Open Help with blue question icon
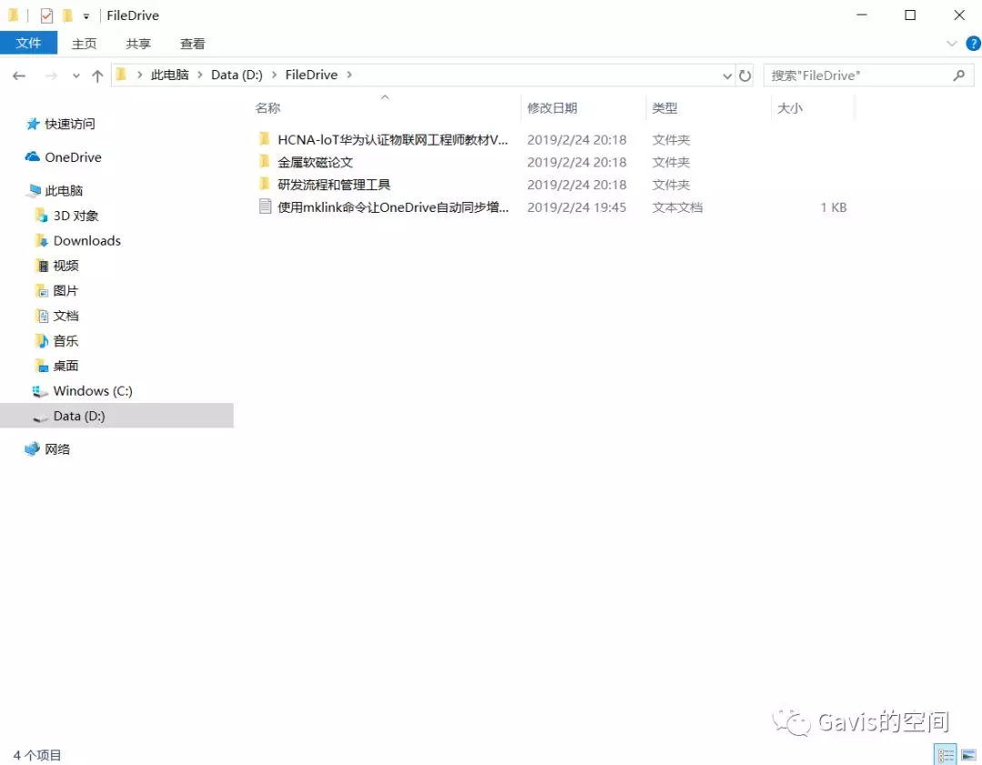The width and height of the screenshot is (982, 765). click(x=973, y=44)
